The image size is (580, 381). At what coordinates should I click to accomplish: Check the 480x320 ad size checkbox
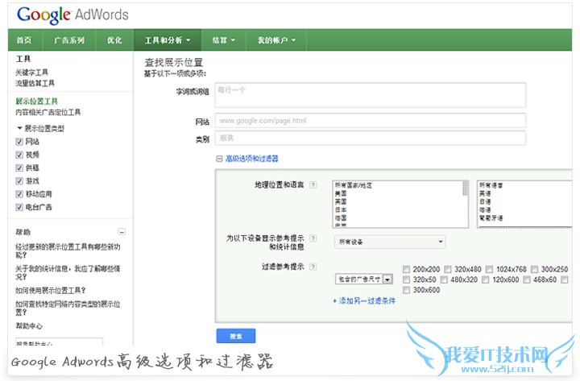pyautogui.click(x=444, y=280)
